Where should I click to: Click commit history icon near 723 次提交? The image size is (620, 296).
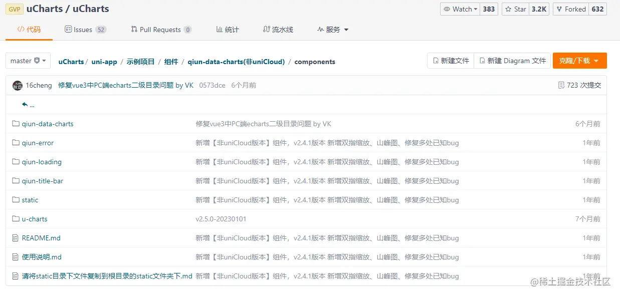pyautogui.click(x=561, y=85)
